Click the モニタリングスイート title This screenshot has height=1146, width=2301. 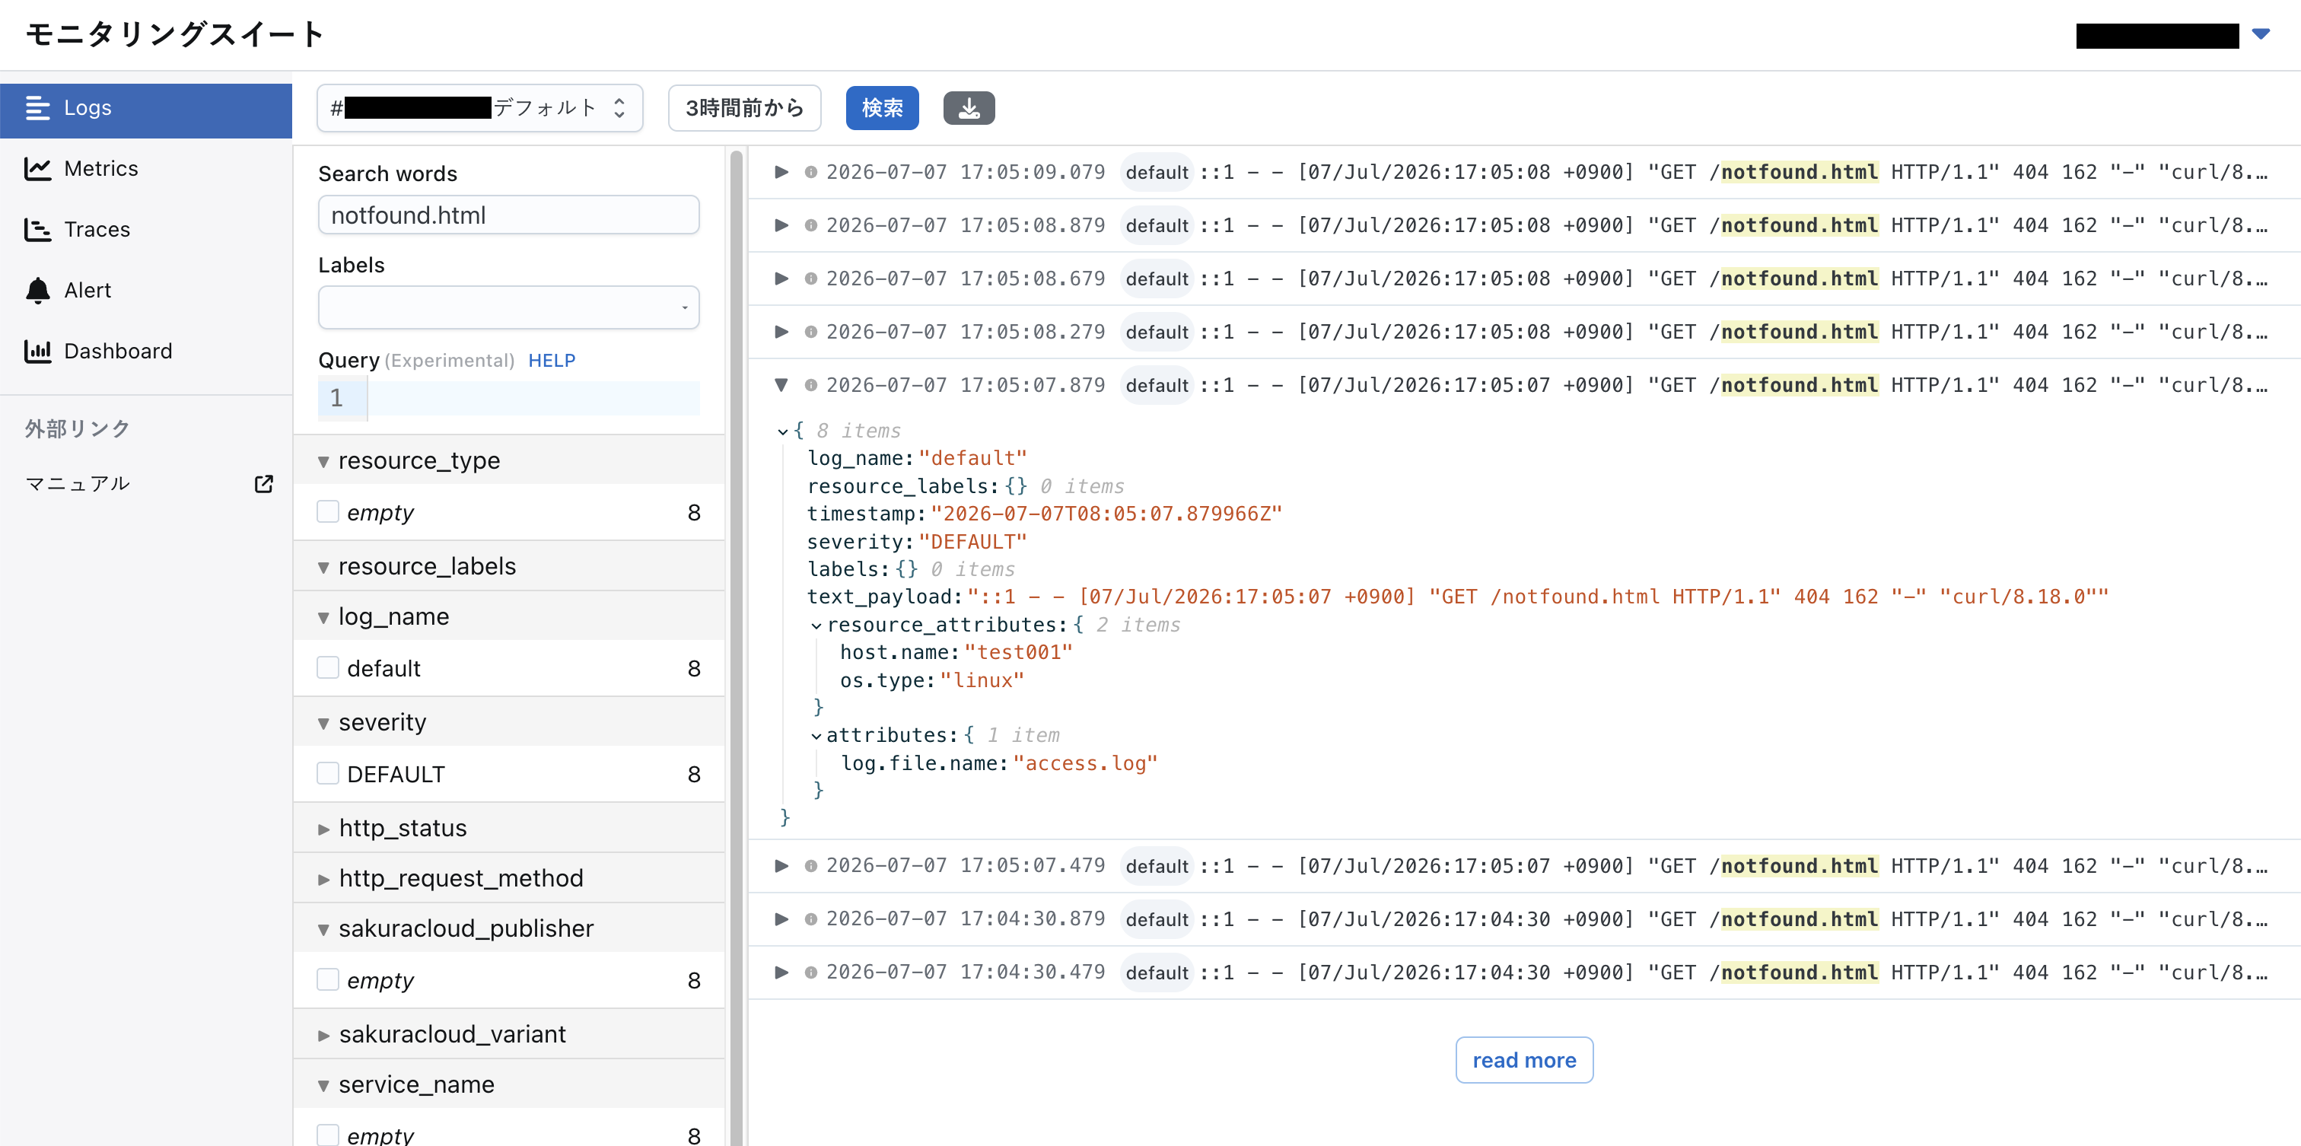[x=175, y=34]
